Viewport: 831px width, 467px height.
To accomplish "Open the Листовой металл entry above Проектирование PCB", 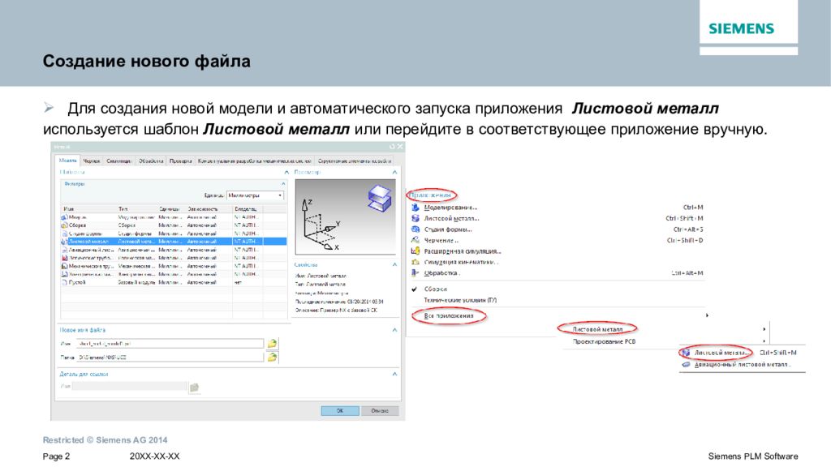I will (597, 329).
